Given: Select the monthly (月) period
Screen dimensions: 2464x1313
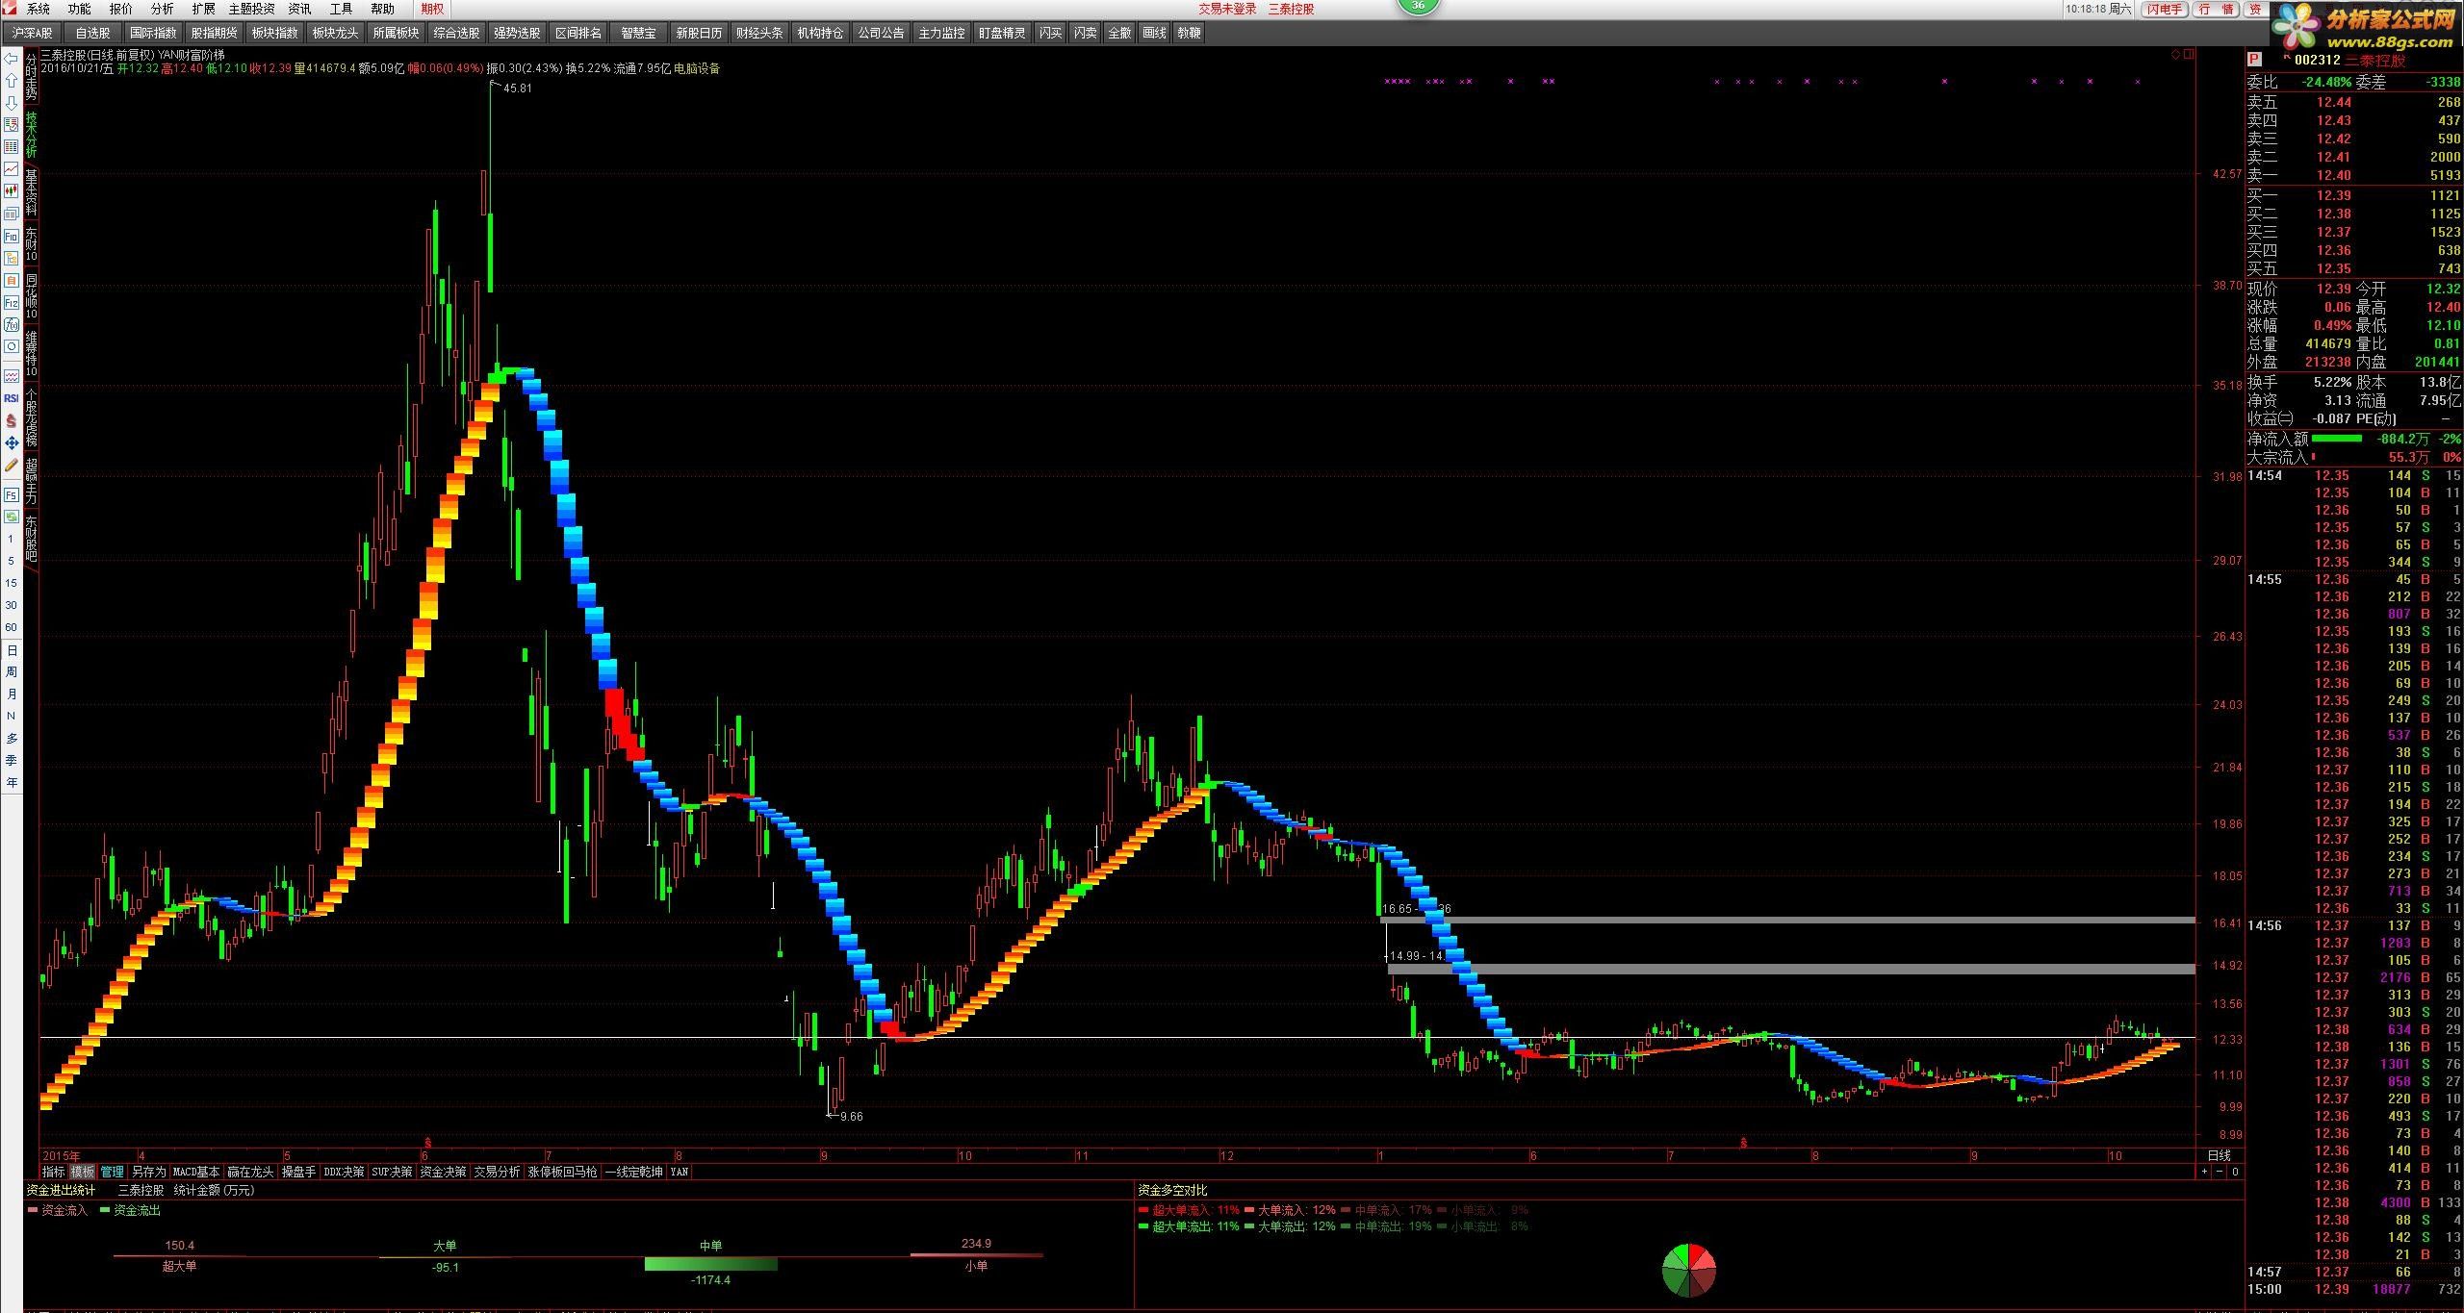Looking at the screenshot, I should coord(12,694).
